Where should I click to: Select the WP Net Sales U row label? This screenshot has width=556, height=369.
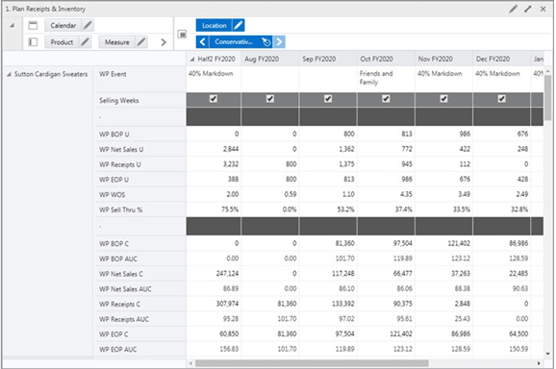(121, 150)
